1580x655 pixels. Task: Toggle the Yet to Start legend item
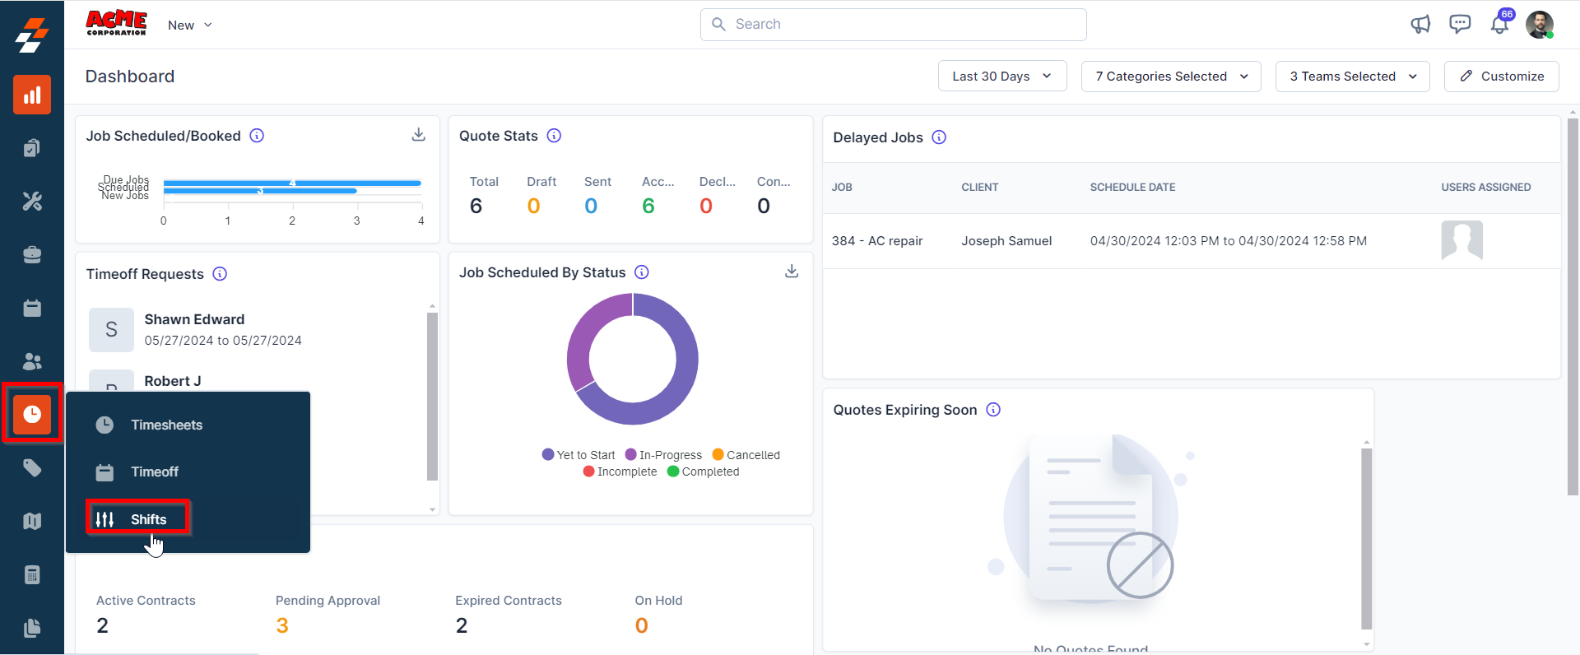coord(579,455)
